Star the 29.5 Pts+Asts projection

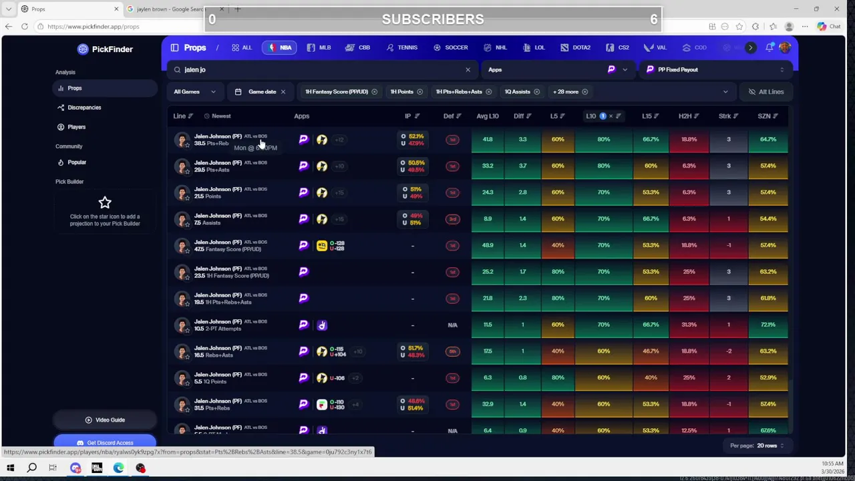pyautogui.click(x=187, y=172)
